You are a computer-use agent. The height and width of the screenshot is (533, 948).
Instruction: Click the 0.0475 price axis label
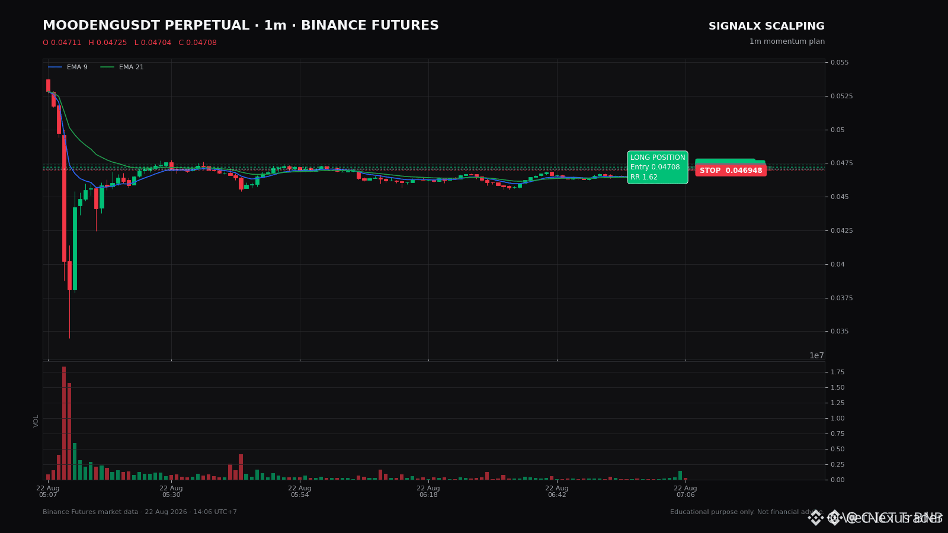[x=842, y=163]
